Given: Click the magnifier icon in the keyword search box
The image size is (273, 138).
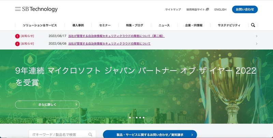Looking at the screenshot, I should click(90, 135).
